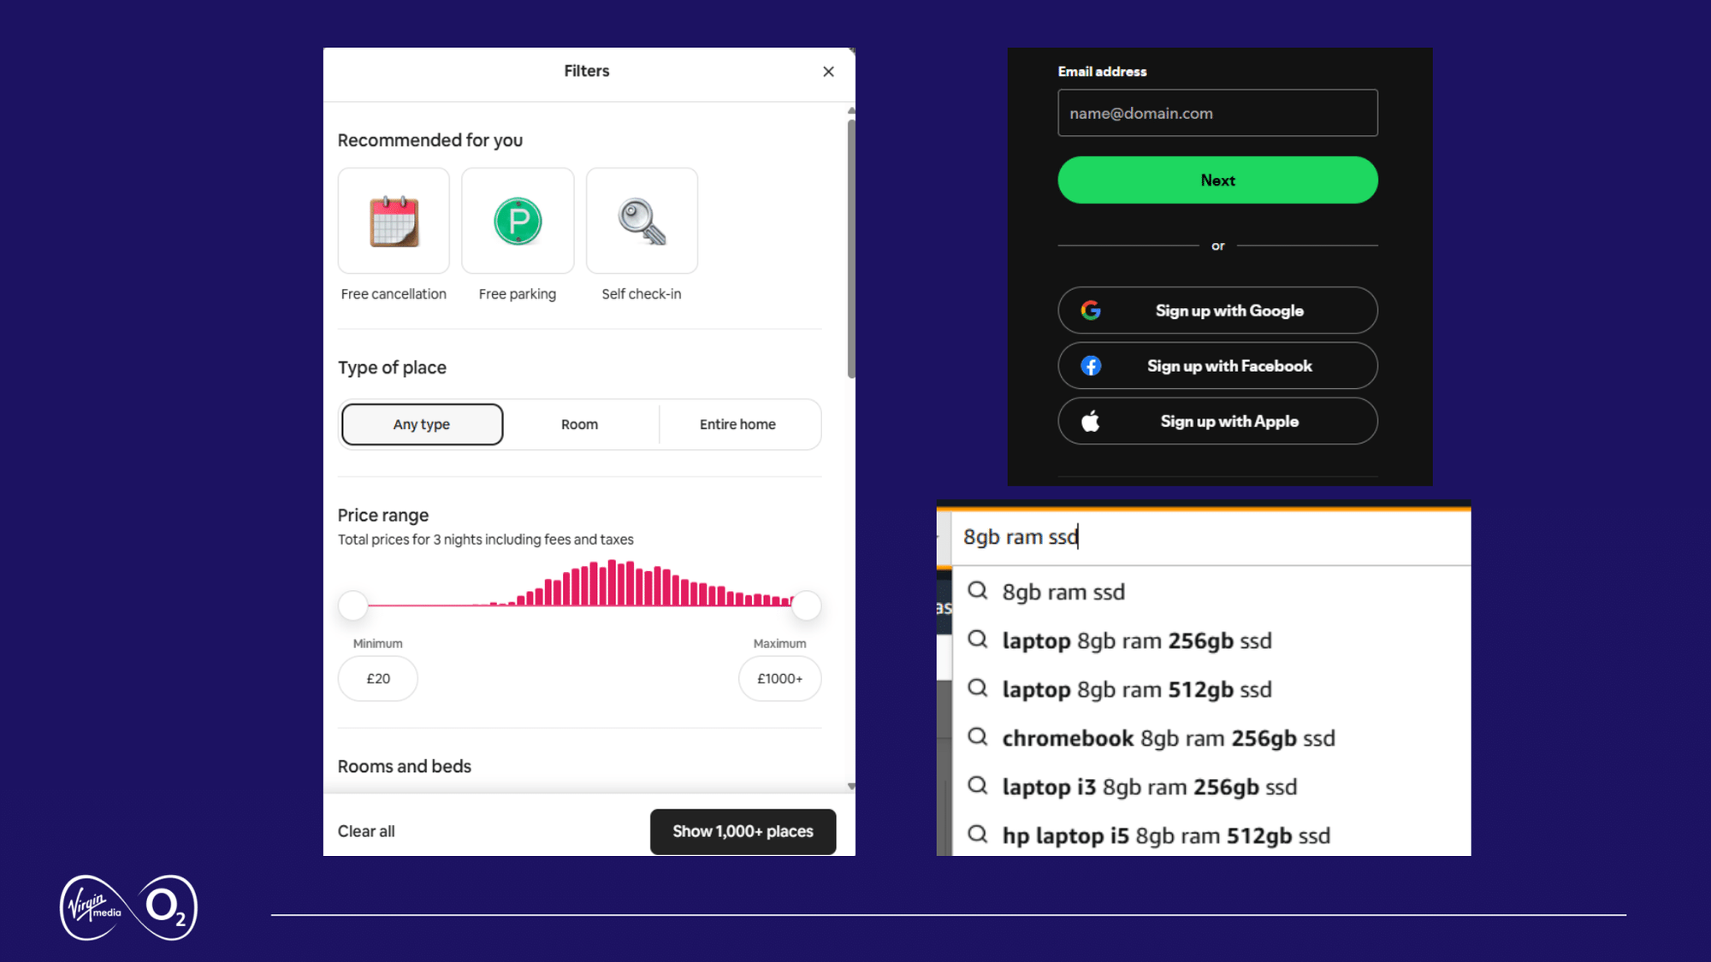Select the 'Room' type option
Viewport: 1711px width, 962px height.
click(580, 424)
